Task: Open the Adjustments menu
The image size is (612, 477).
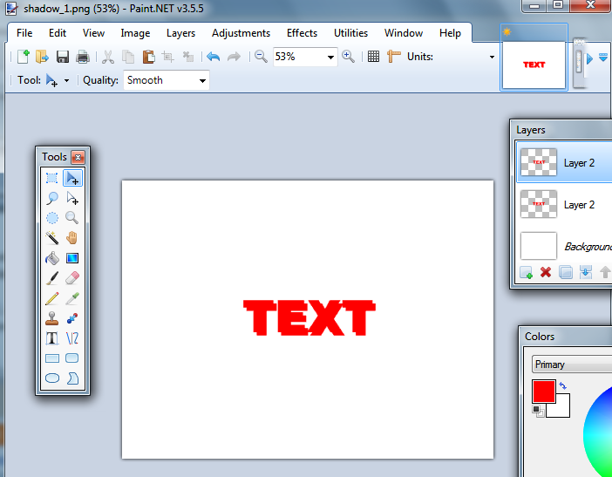Action: [241, 33]
